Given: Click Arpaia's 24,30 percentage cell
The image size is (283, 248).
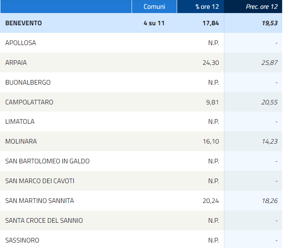Looking at the screenshot, I should click(x=210, y=63).
